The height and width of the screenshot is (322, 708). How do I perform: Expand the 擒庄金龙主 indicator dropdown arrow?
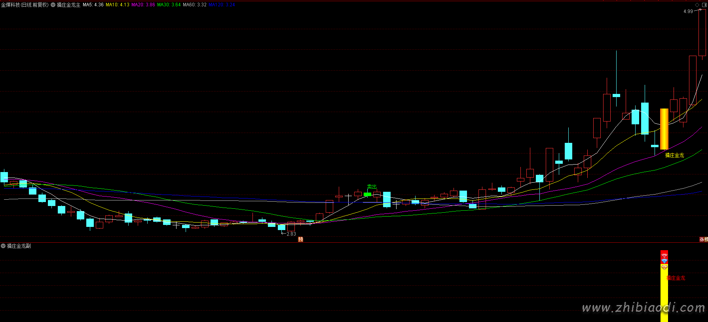click(x=53, y=5)
